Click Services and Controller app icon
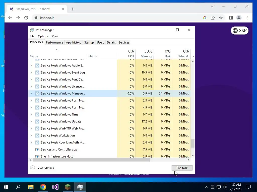The height and width of the screenshot is (192, 257). 37,149
